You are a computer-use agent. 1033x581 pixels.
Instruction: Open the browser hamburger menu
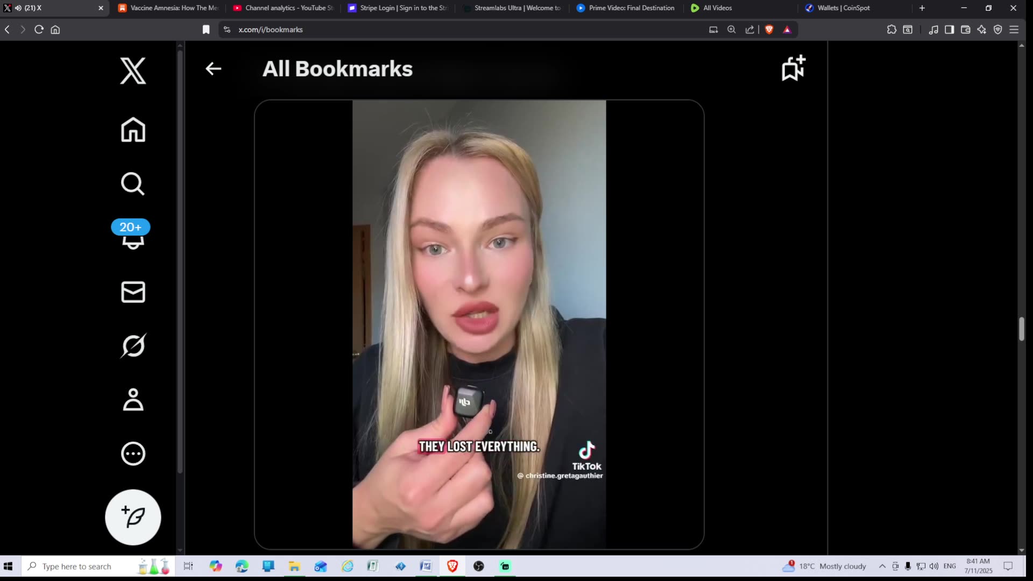pos(1014,30)
